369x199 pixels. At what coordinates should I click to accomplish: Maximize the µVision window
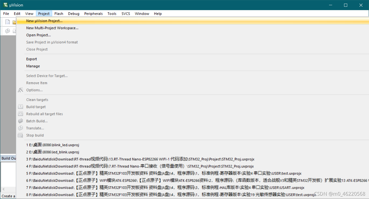[346, 5]
